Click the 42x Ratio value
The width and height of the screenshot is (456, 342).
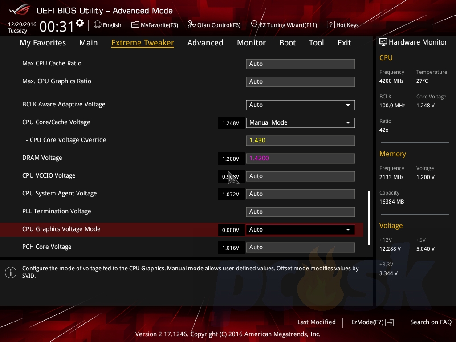pos(384,130)
